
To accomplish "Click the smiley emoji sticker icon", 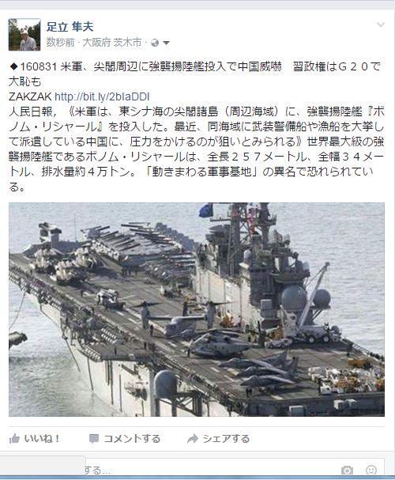I will pyautogui.click(x=371, y=470).
